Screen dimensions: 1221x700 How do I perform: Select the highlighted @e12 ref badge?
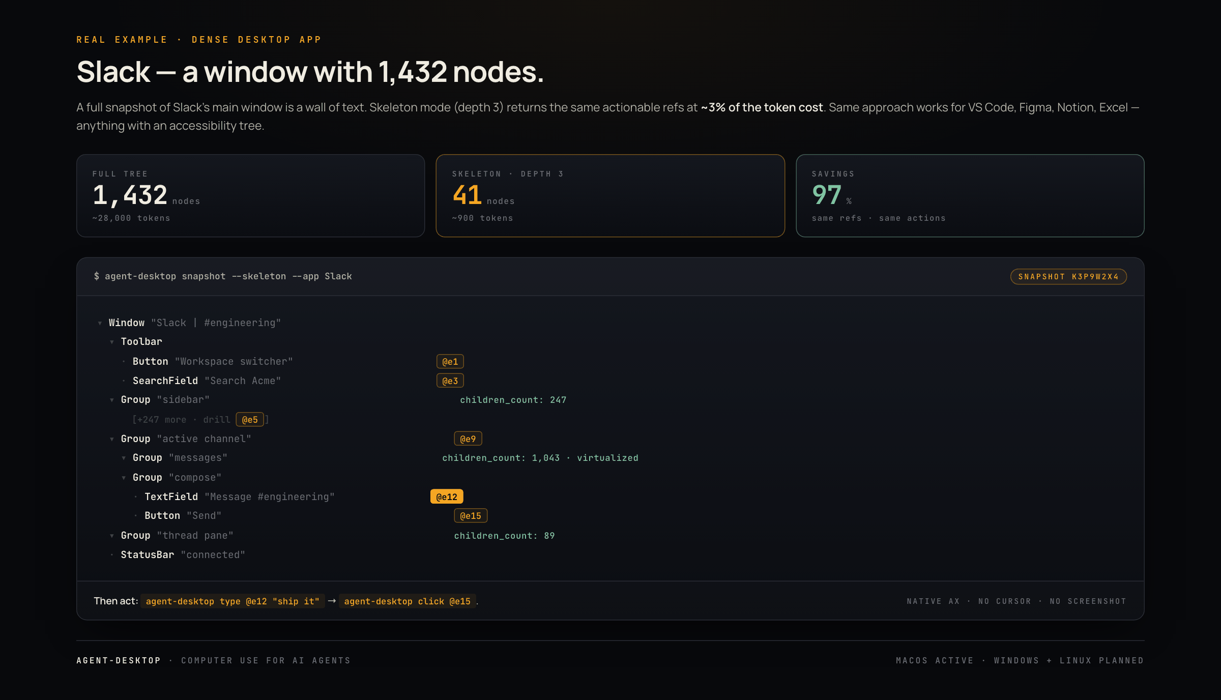(x=447, y=497)
